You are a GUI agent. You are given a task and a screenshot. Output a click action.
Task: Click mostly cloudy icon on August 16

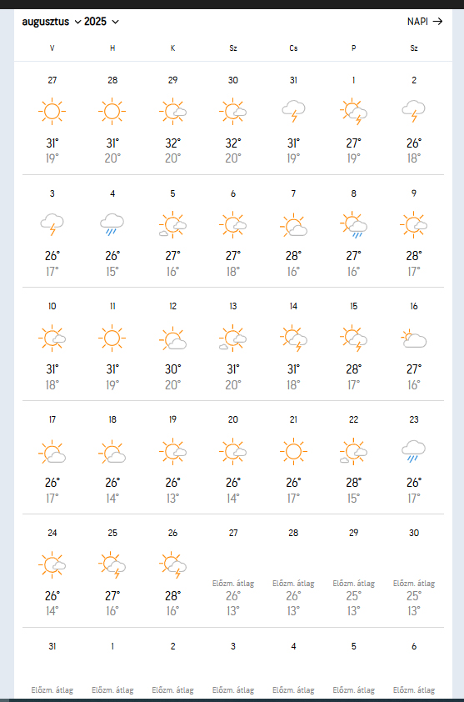(x=414, y=338)
